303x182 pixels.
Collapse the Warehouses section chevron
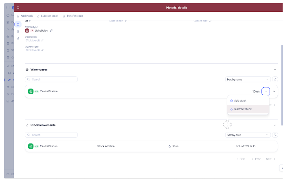coord(275,69)
